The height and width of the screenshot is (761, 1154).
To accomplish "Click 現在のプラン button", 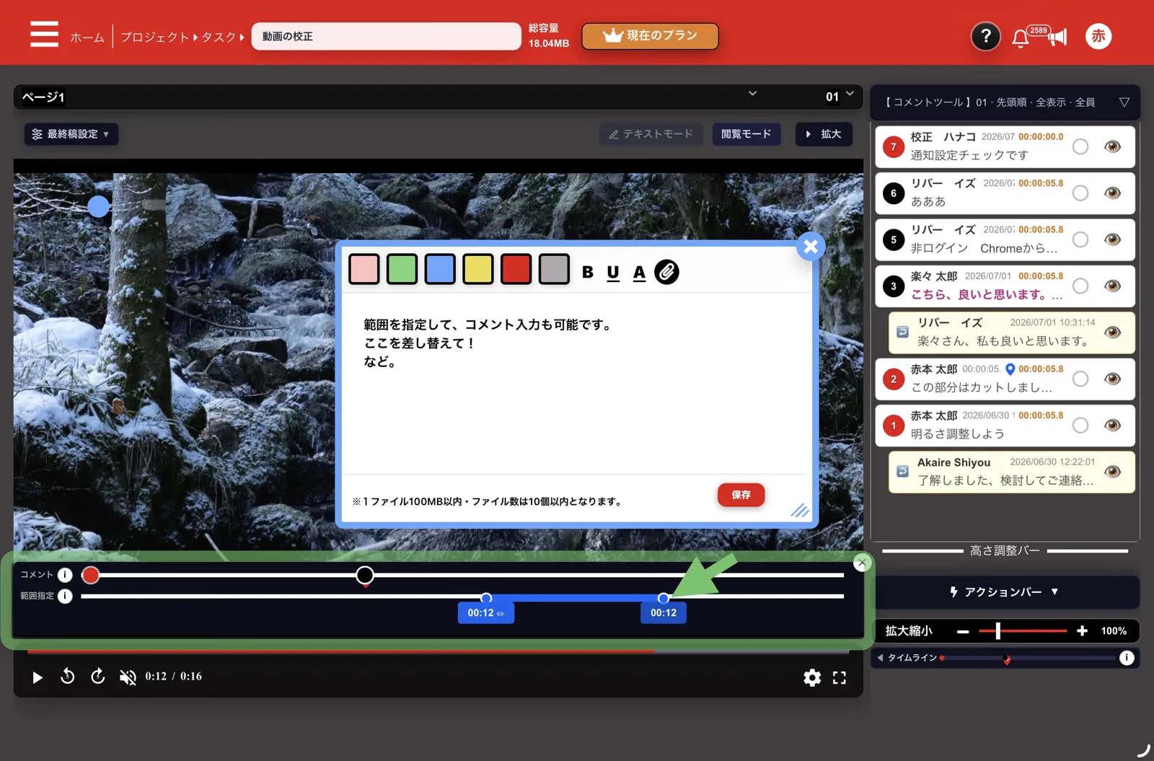I will point(650,36).
